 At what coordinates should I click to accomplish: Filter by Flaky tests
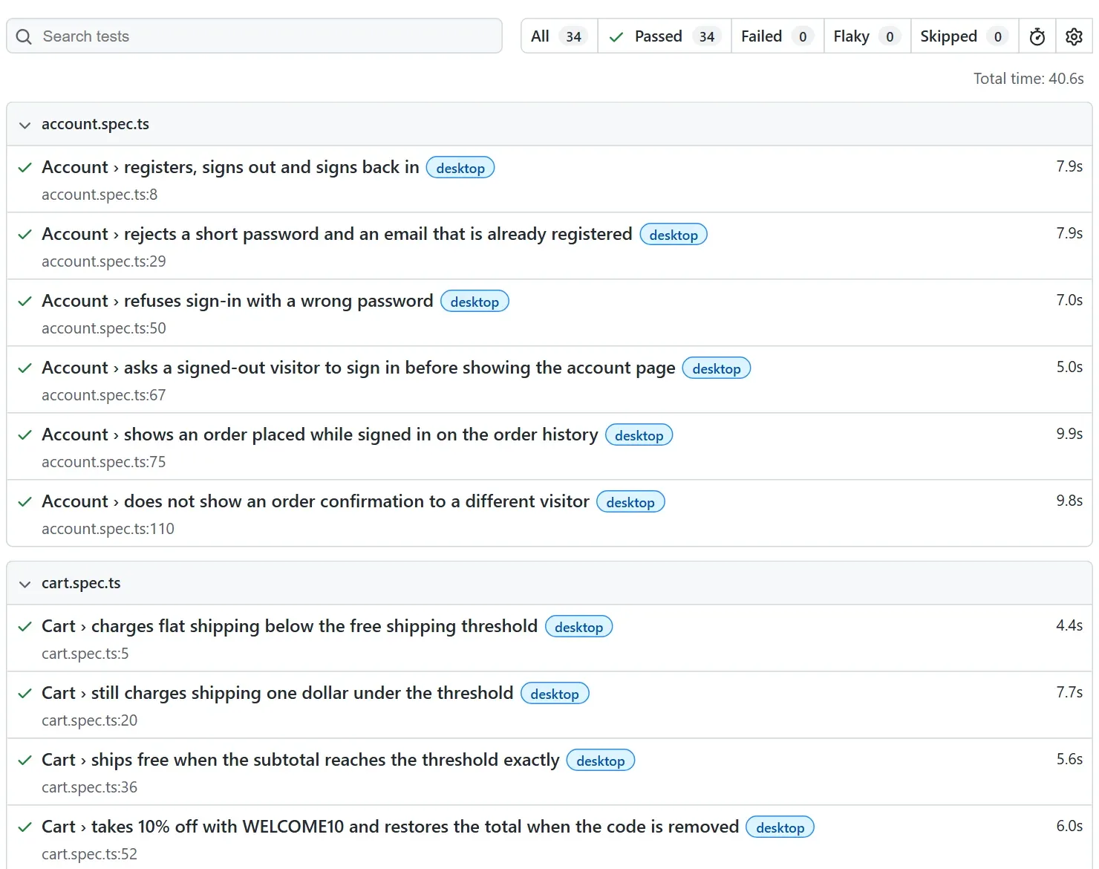[x=867, y=36]
